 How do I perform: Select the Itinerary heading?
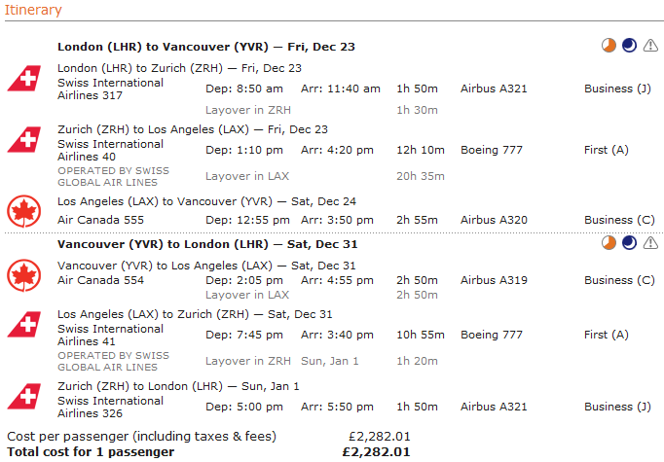point(34,11)
